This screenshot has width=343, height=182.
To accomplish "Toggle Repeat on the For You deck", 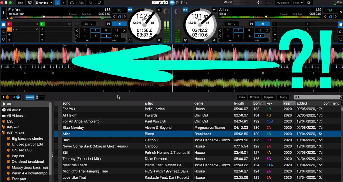I will [x=73, y=14].
